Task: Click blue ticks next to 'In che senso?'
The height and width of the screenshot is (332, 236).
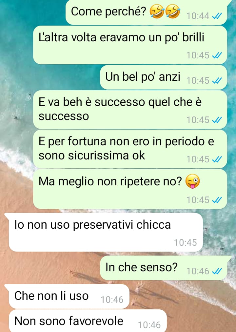Action: pyautogui.click(x=217, y=271)
